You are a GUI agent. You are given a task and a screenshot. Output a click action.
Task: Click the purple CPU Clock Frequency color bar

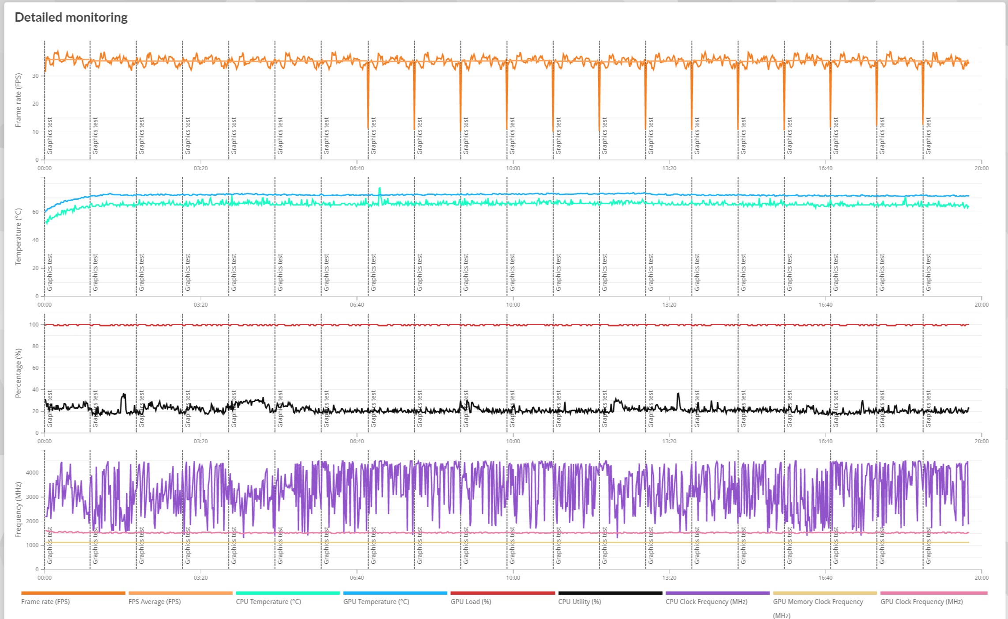pyautogui.click(x=717, y=593)
